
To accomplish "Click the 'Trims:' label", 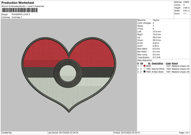I will tap(140, 29).
